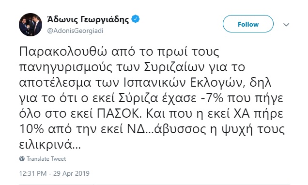The image size is (308, 185).
Task: Open the display name Άδωνις Γεωργιάδης
Action: [88, 19]
